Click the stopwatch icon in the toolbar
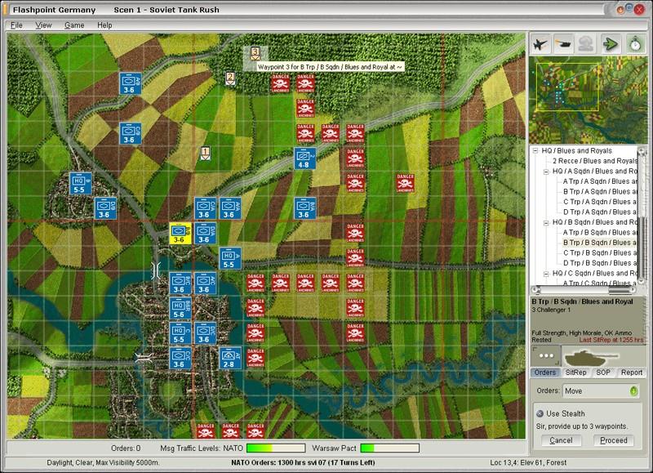653x473 pixels. pyautogui.click(x=633, y=44)
